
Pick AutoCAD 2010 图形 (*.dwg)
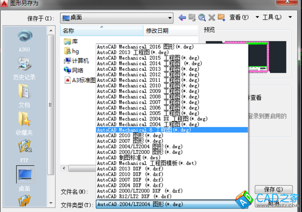(172, 136)
